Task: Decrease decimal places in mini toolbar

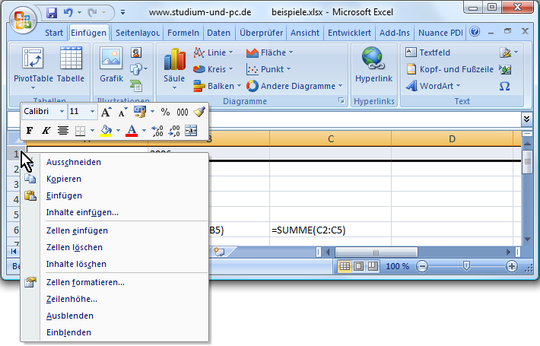Action: [174, 131]
